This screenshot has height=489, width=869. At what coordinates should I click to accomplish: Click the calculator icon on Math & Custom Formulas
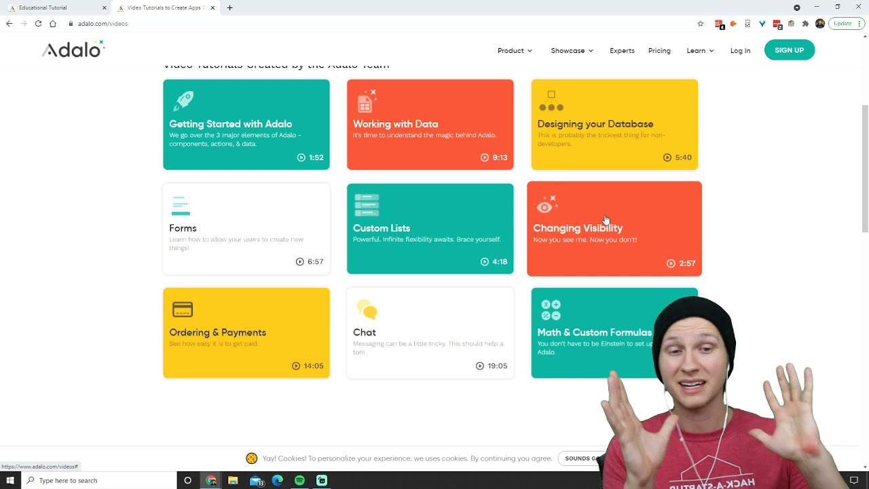click(551, 310)
